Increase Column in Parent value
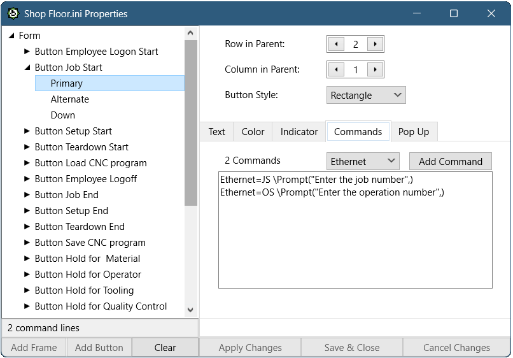513x358 pixels. tap(376, 69)
